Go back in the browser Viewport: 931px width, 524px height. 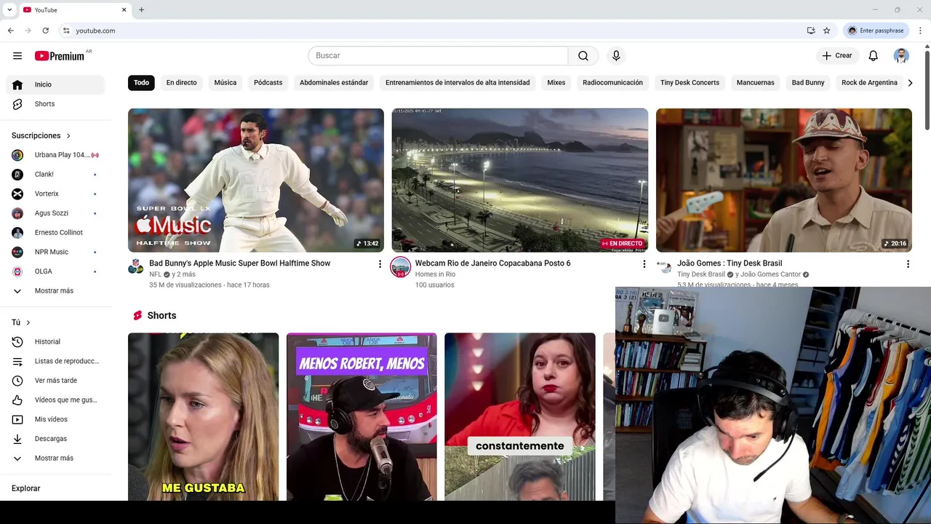point(10,31)
